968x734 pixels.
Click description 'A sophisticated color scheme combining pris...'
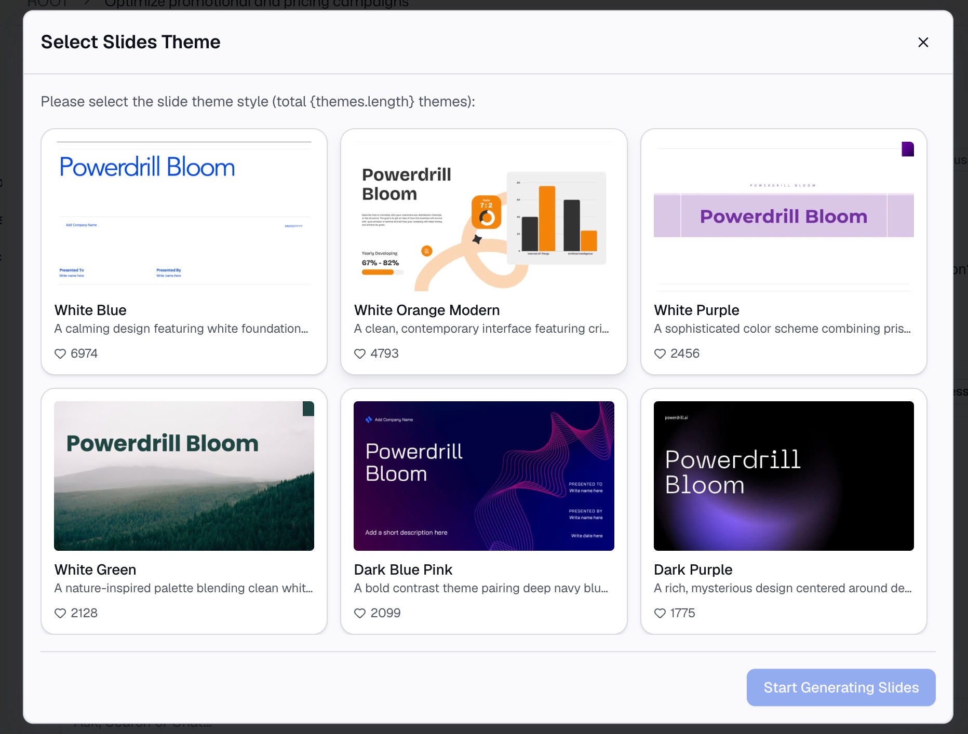782,329
